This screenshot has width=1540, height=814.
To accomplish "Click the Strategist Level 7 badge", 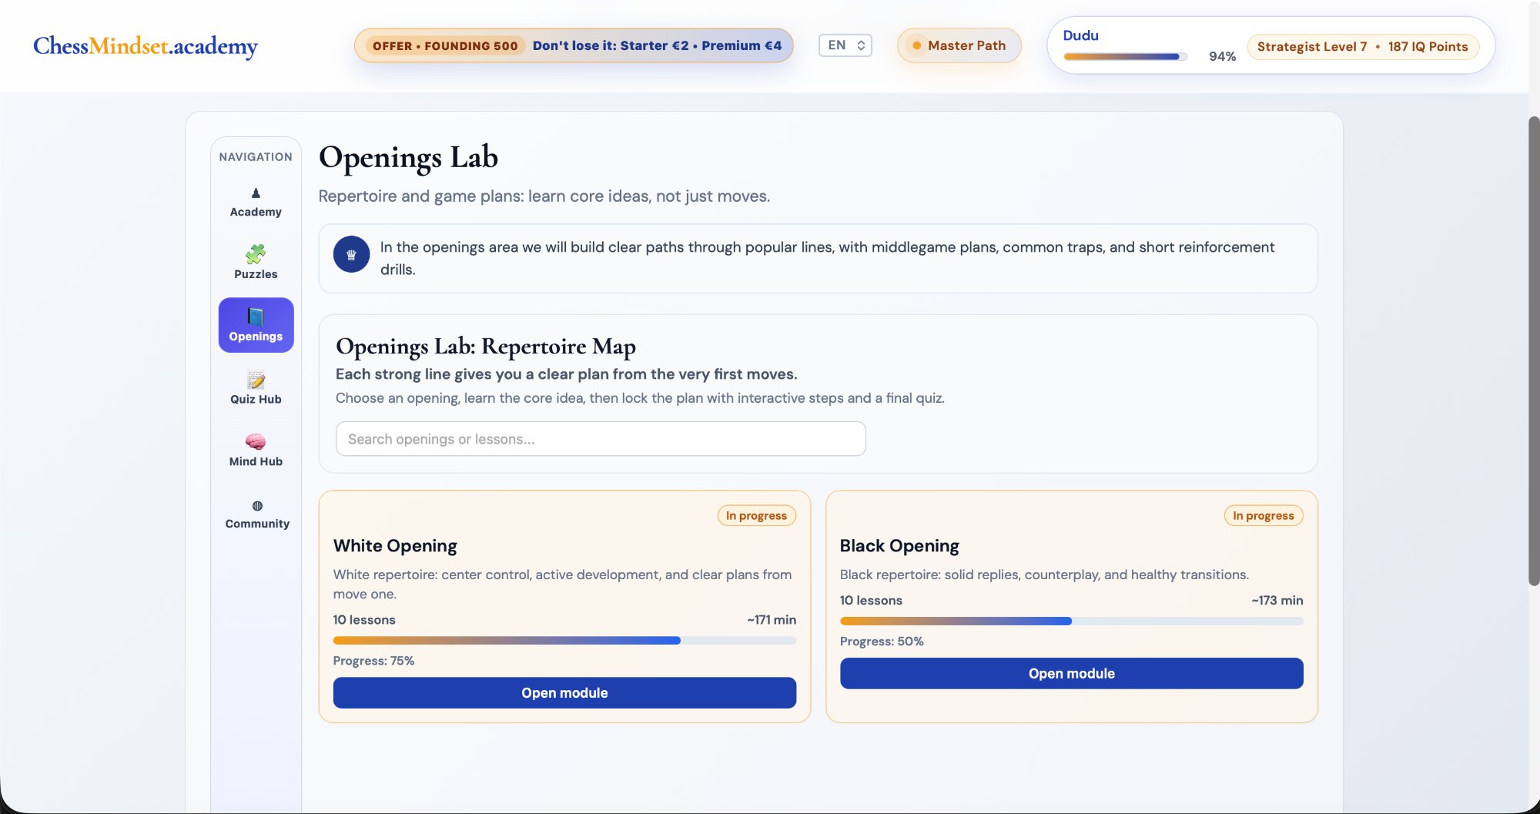I will click(x=1363, y=46).
